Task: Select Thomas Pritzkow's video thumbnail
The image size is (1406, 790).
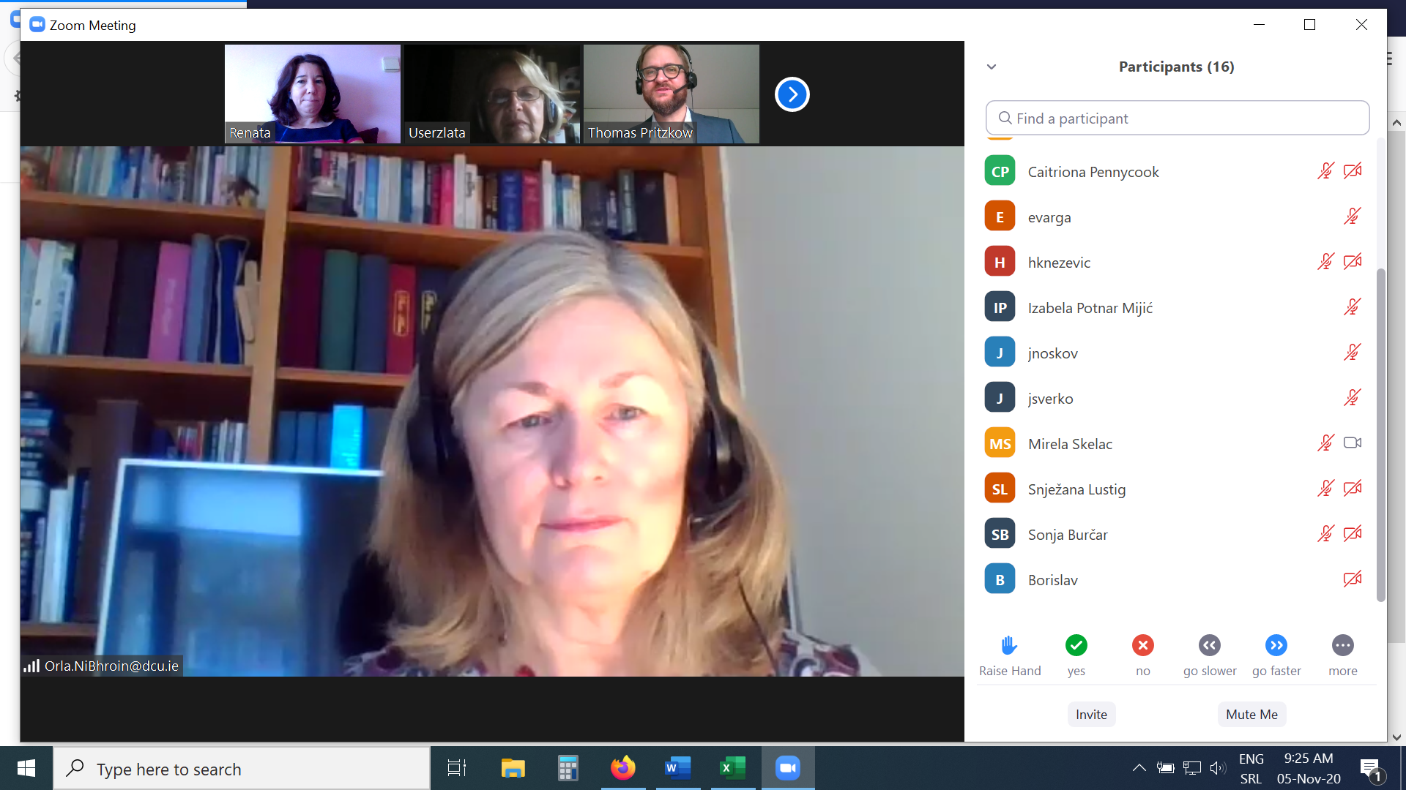Action: 672,94
